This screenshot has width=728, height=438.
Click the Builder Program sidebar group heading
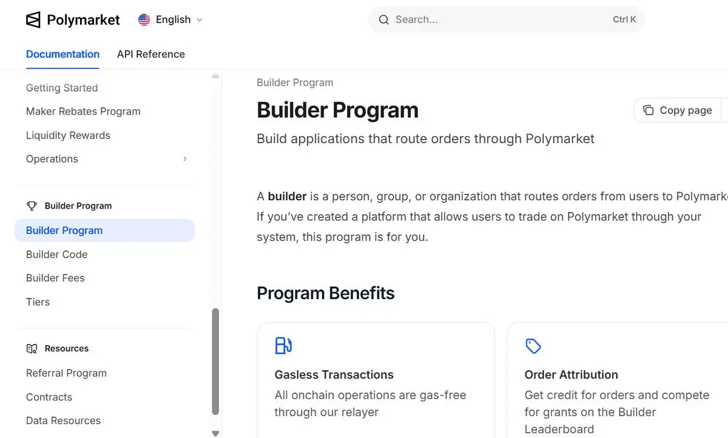point(78,206)
